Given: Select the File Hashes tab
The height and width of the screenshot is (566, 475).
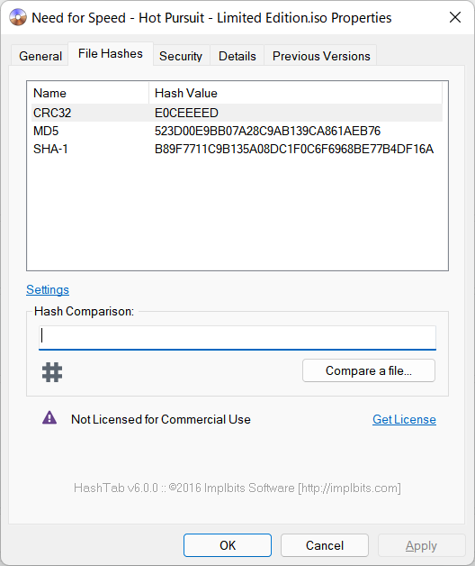Looking at the screenshot, I should pyautogui.click(x=111, y=54).
